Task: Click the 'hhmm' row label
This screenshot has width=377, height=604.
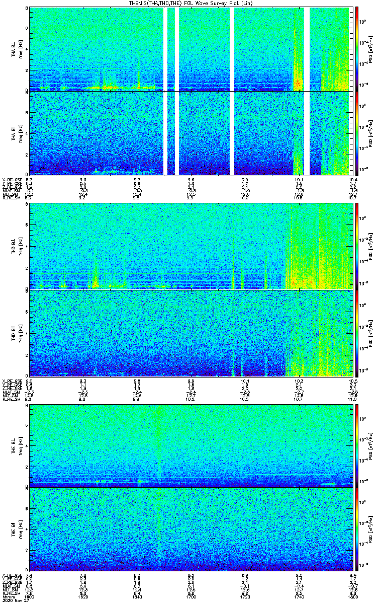Action: tap(9, 596)
